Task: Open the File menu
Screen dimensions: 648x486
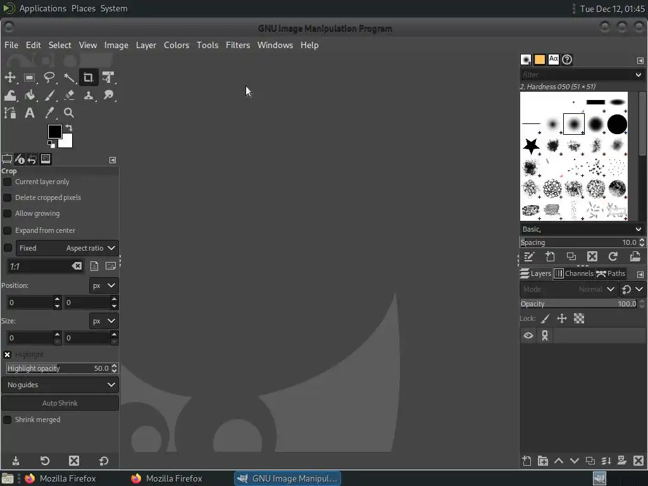Action: click(11, 45)
